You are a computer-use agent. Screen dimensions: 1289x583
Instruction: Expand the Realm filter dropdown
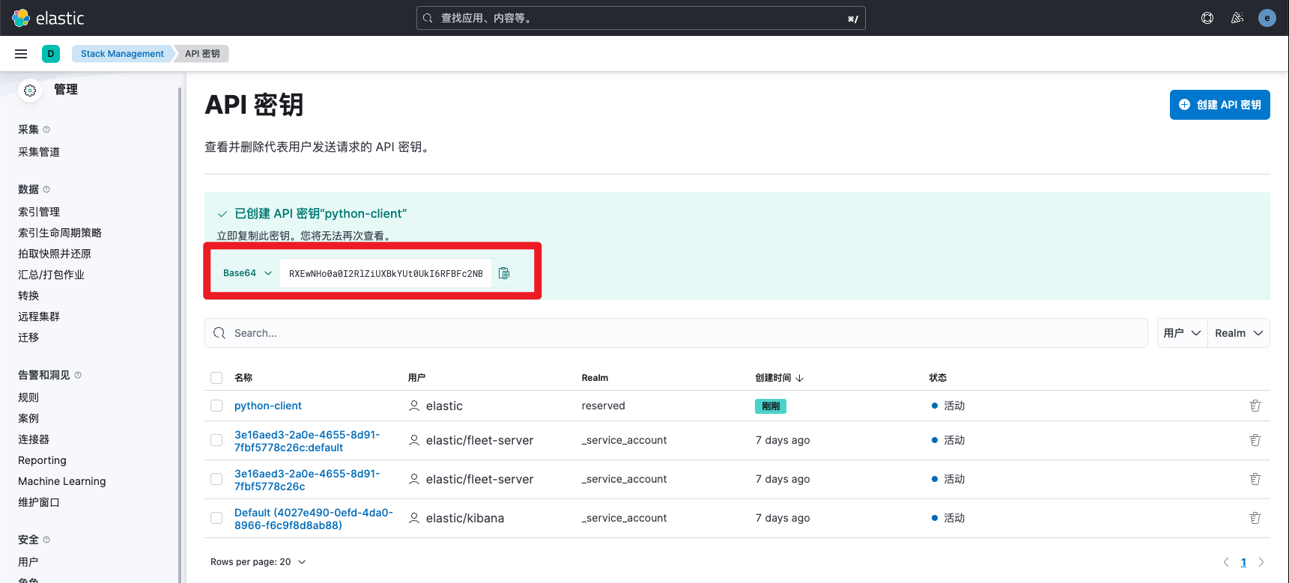pos(1239,333)
